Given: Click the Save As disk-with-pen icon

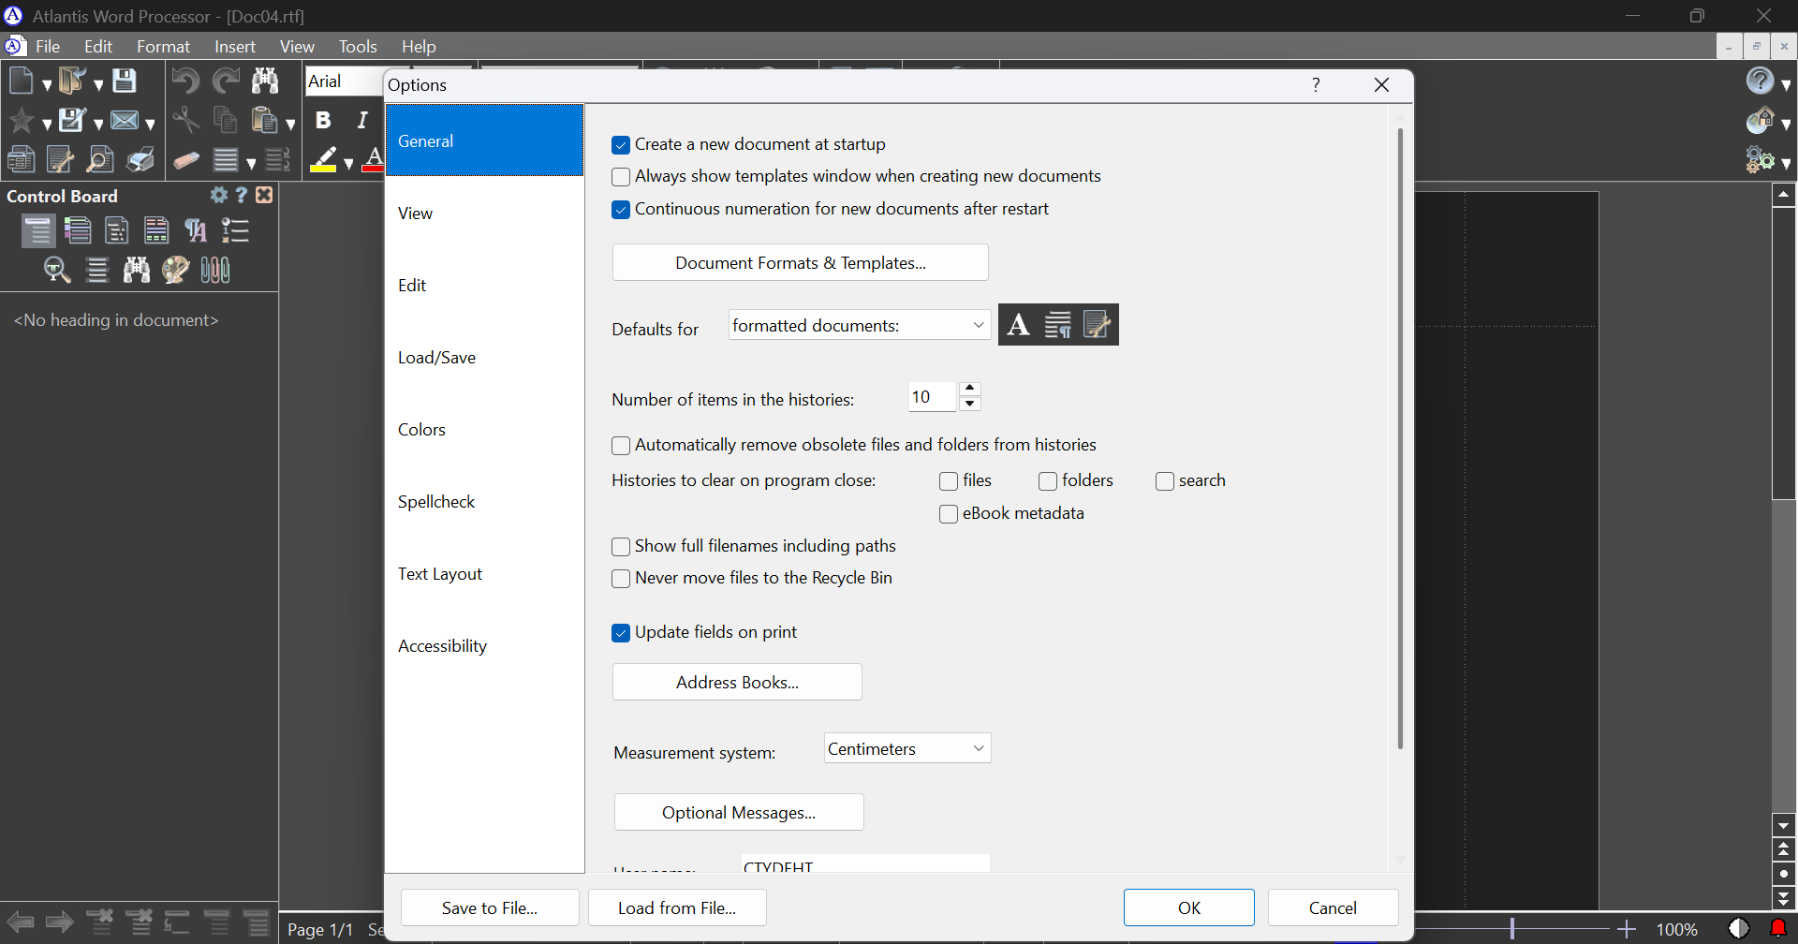Looking at the screenshot, I should coord(72,121).
